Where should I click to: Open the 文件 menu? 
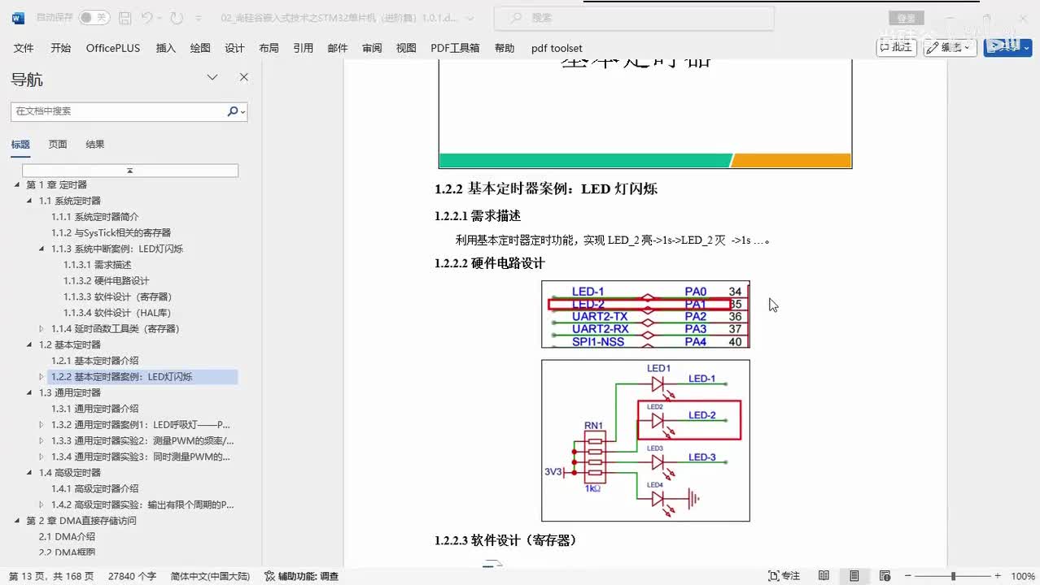point(24,48)
